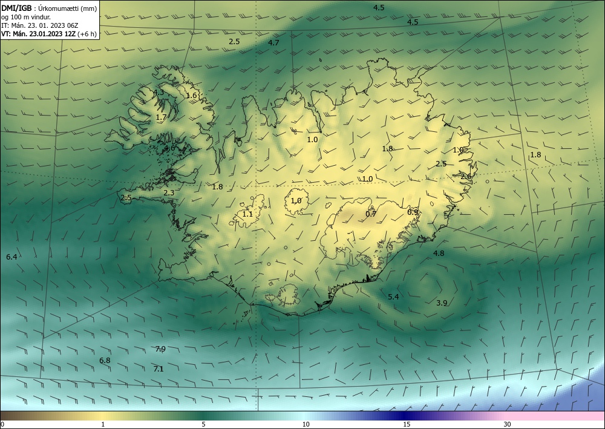Click the title text "DMI/IGB : Úrkomumætti (mm)"
The image size is (605, 429).
click(x=49, y=8)
